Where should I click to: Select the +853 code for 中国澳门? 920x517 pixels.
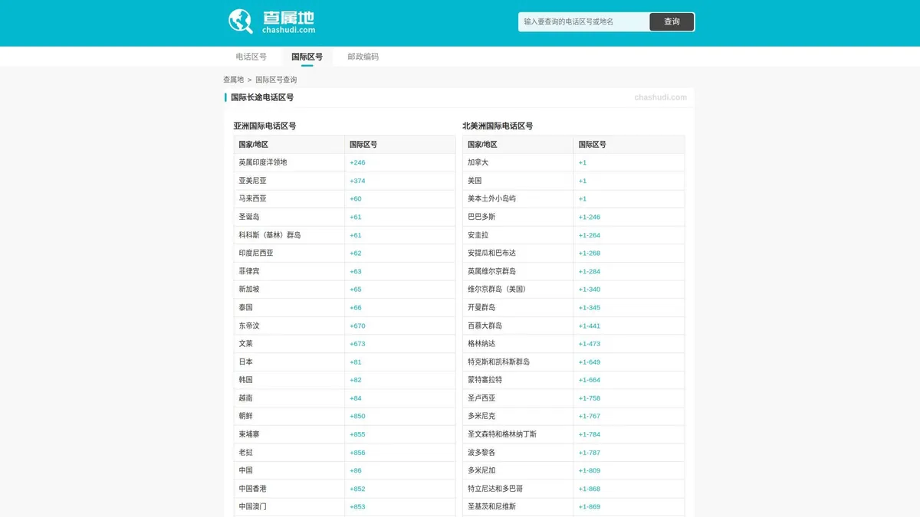[357, 507]
